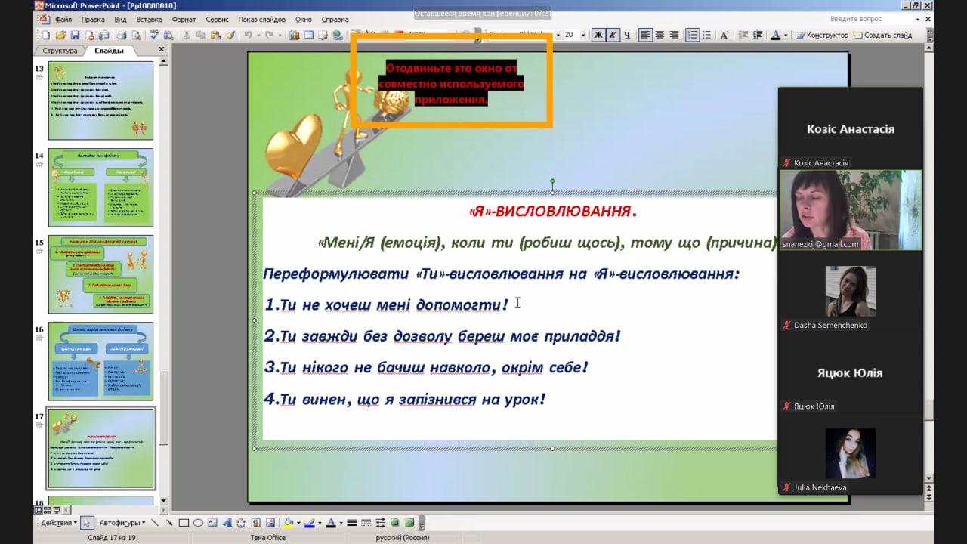Viewport: 967px width, 544px height.
Task: Open fill color dropdown arrow
Action: [298, 522]
